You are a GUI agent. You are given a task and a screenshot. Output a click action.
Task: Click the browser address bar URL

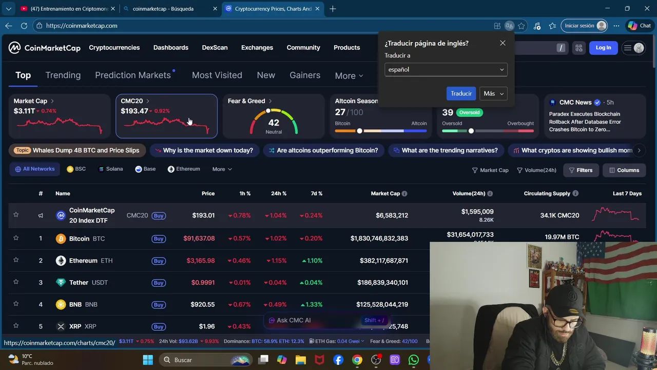pyautogui.click(x=82, y=26)
